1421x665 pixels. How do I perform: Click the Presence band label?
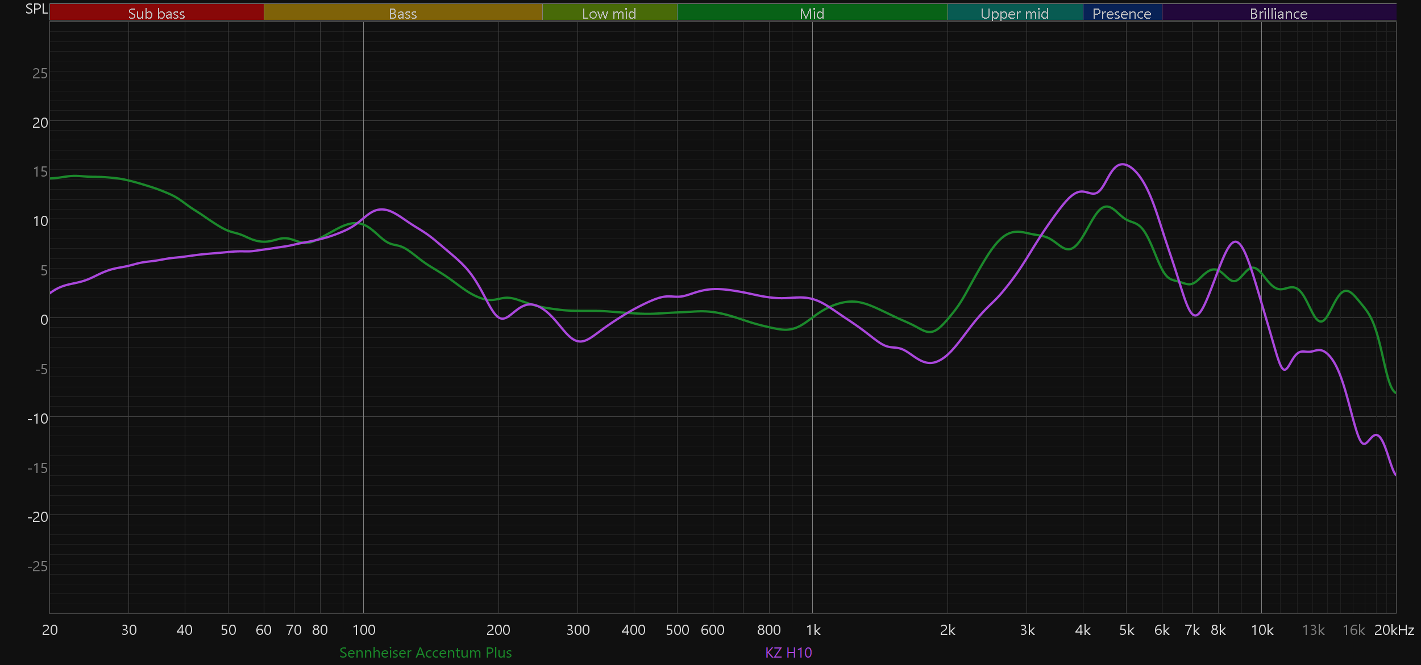[x=1121, y=13]
